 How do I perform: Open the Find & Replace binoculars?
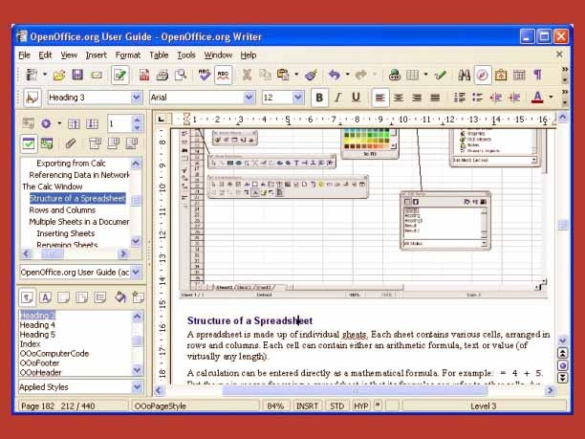[x=466, y=75]
